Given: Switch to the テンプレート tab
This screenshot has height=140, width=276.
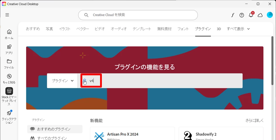Looking at the screenshot, I should 142,29.
